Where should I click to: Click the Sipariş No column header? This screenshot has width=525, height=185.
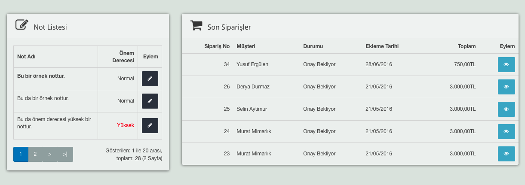pyautogui.click(x=217, y=46)
